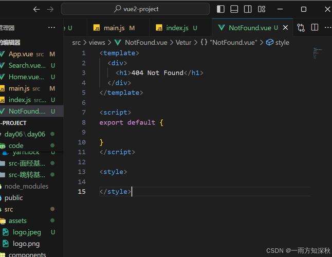Open editor more actions ellipsis at far right
Screen dimensions: 332x257
tap(327, 28)
